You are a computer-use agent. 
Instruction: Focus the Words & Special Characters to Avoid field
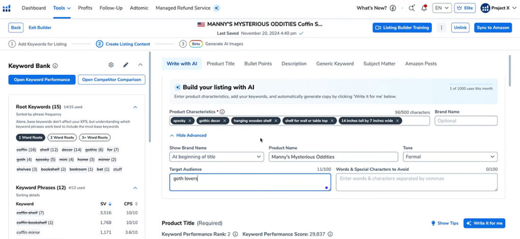[x=416, y=182]
